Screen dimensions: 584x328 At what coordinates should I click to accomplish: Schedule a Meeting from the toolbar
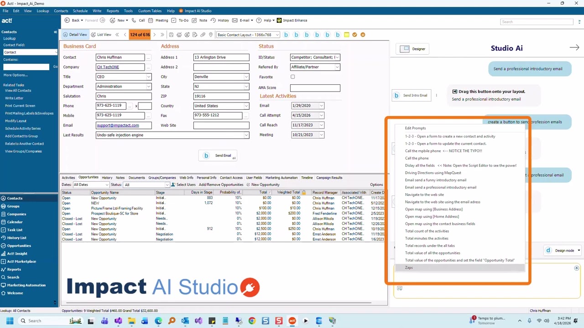(158, 20)
